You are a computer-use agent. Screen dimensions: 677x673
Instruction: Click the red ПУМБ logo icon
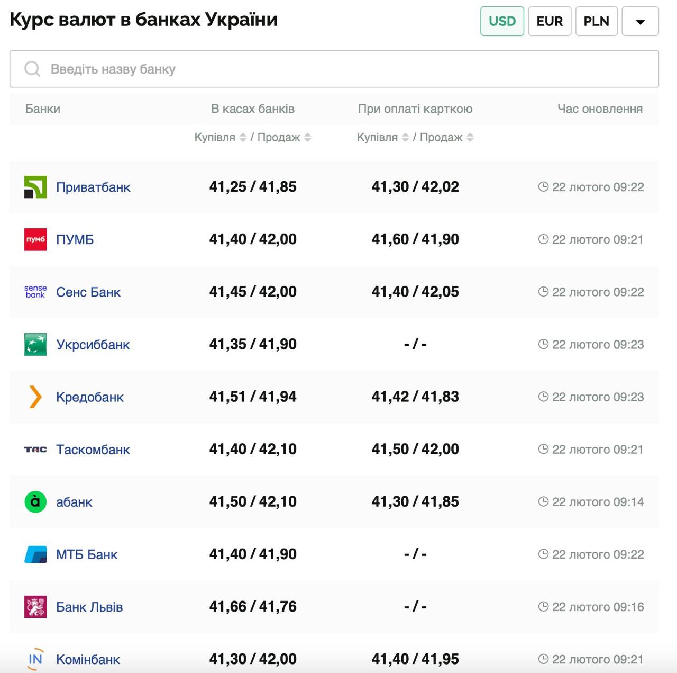(35, 239)
